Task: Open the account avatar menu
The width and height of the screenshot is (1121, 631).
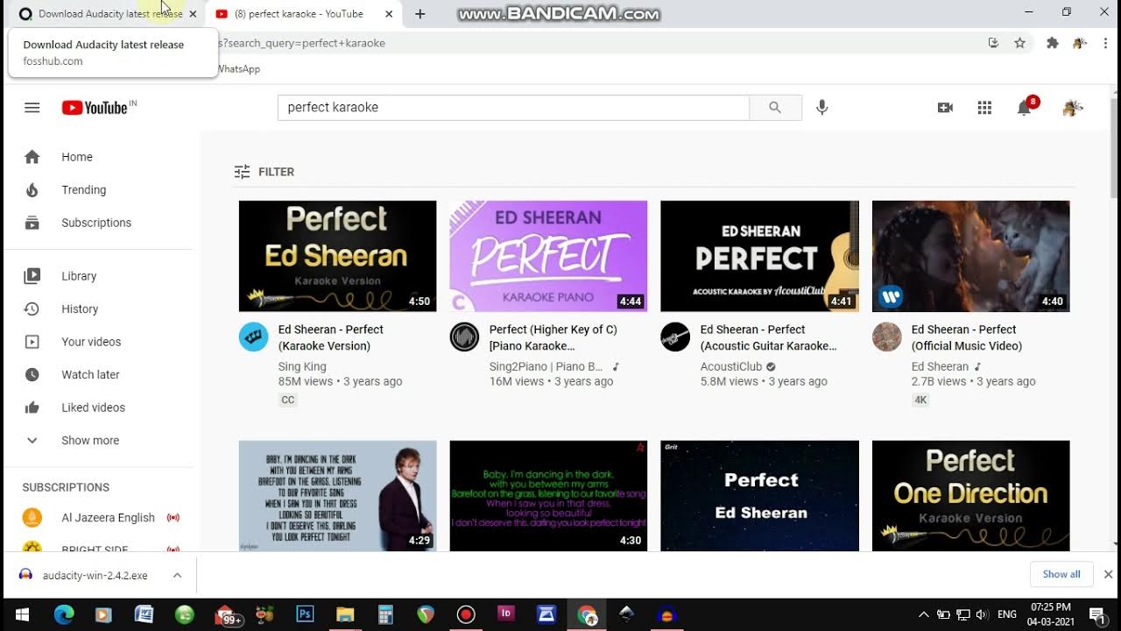Action: point(1073,108)
